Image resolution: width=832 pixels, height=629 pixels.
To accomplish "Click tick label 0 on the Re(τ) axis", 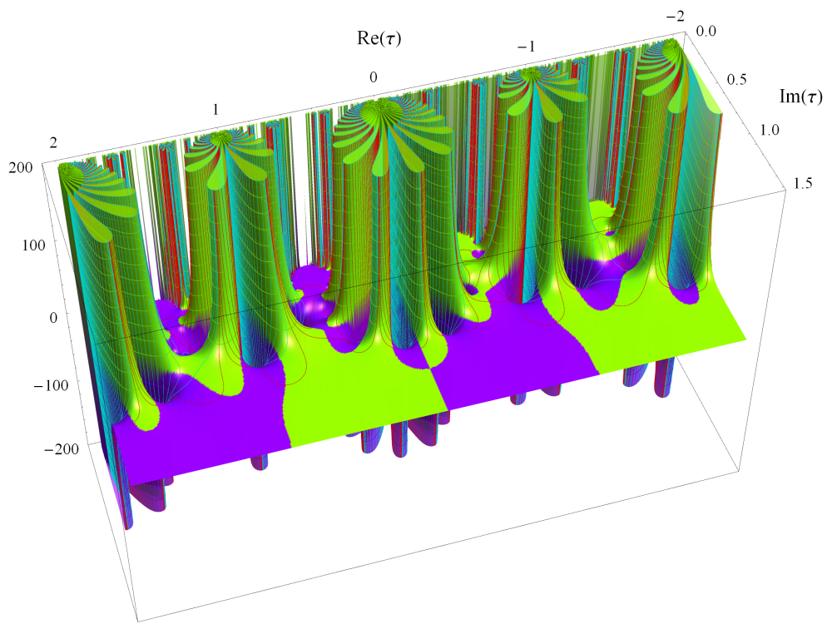I will (x=374, y=77).
